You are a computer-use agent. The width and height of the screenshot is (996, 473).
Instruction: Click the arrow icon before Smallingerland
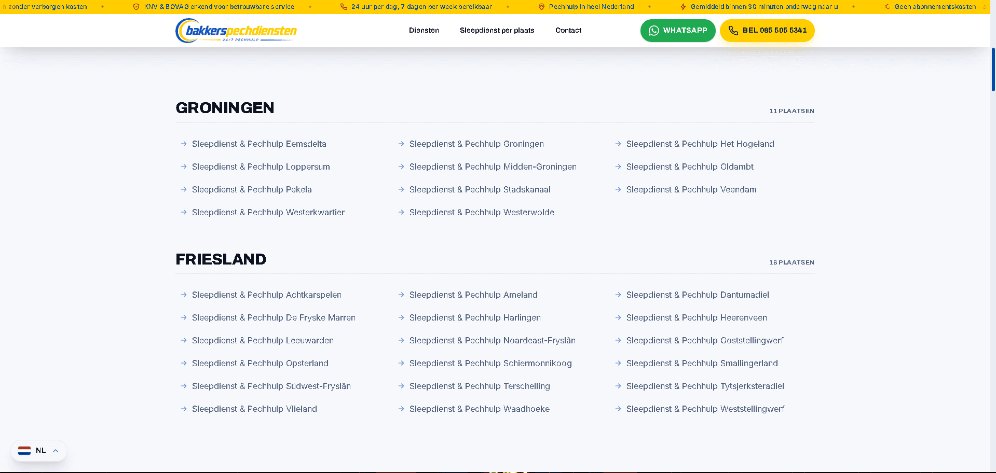618,363
